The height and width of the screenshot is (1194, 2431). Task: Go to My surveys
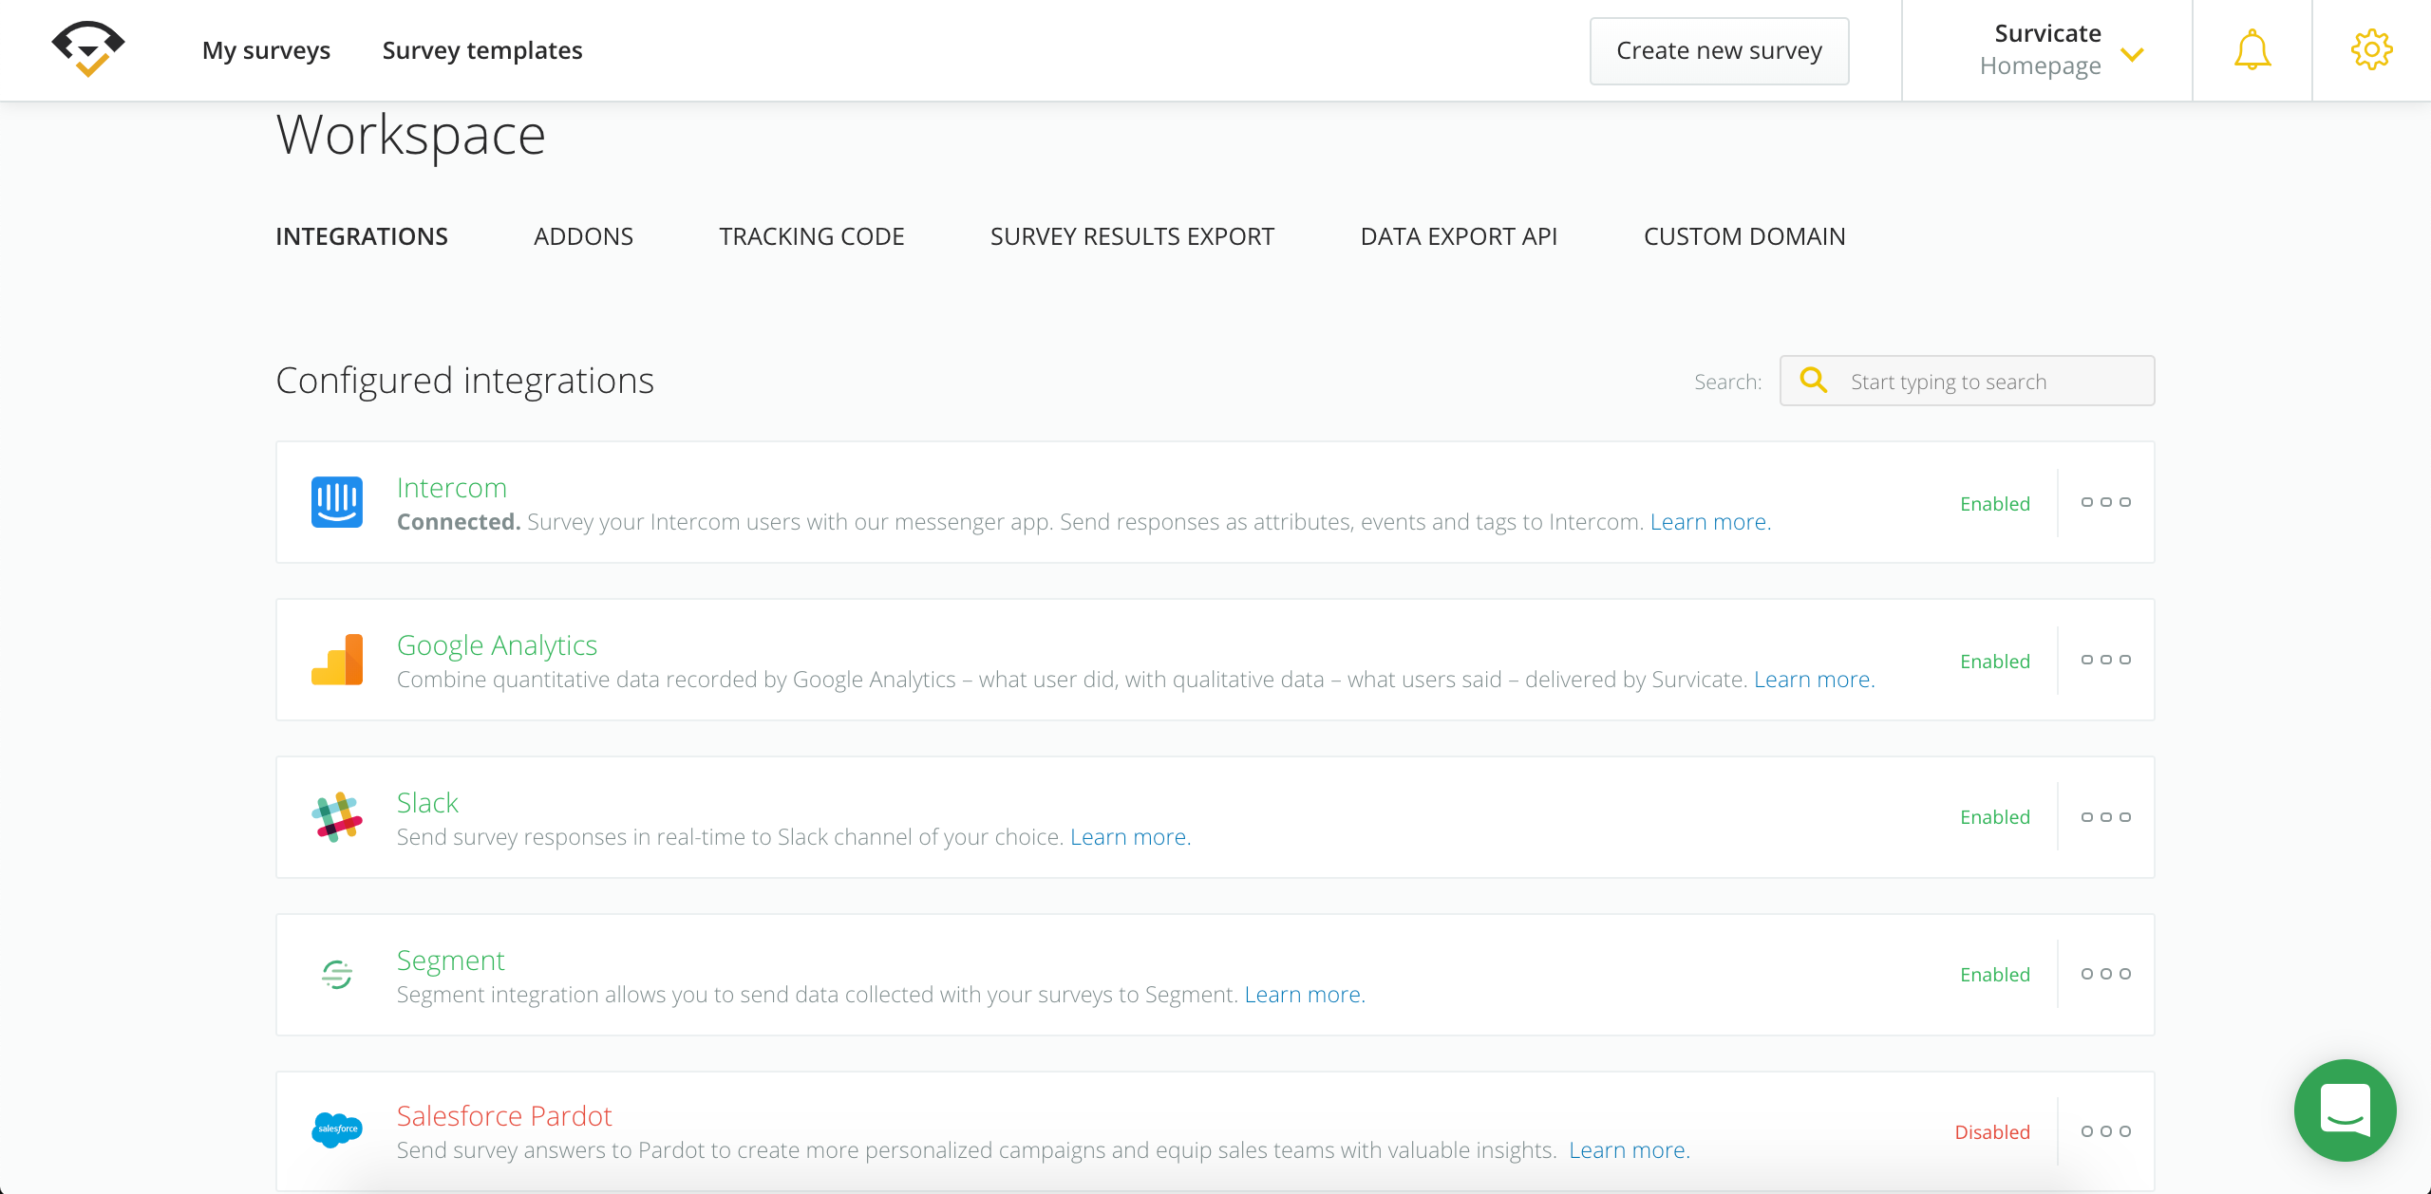tap(266, 50)
